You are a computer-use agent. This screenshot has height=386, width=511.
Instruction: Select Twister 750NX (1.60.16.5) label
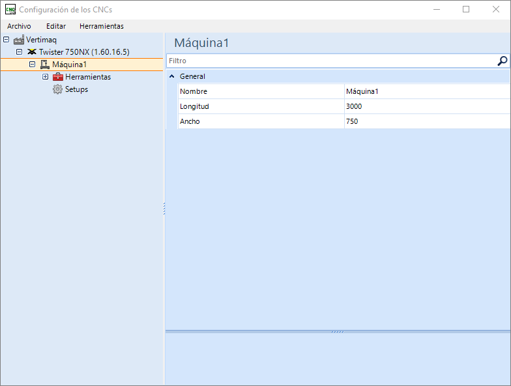click(x=84, y=52)
